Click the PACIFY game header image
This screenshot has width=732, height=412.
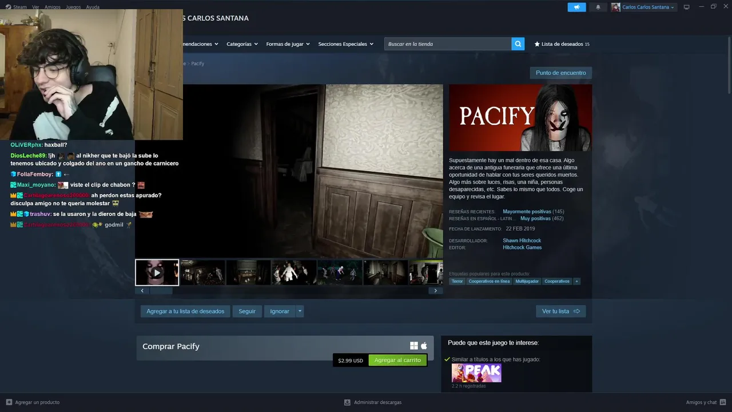pos(520,118)
